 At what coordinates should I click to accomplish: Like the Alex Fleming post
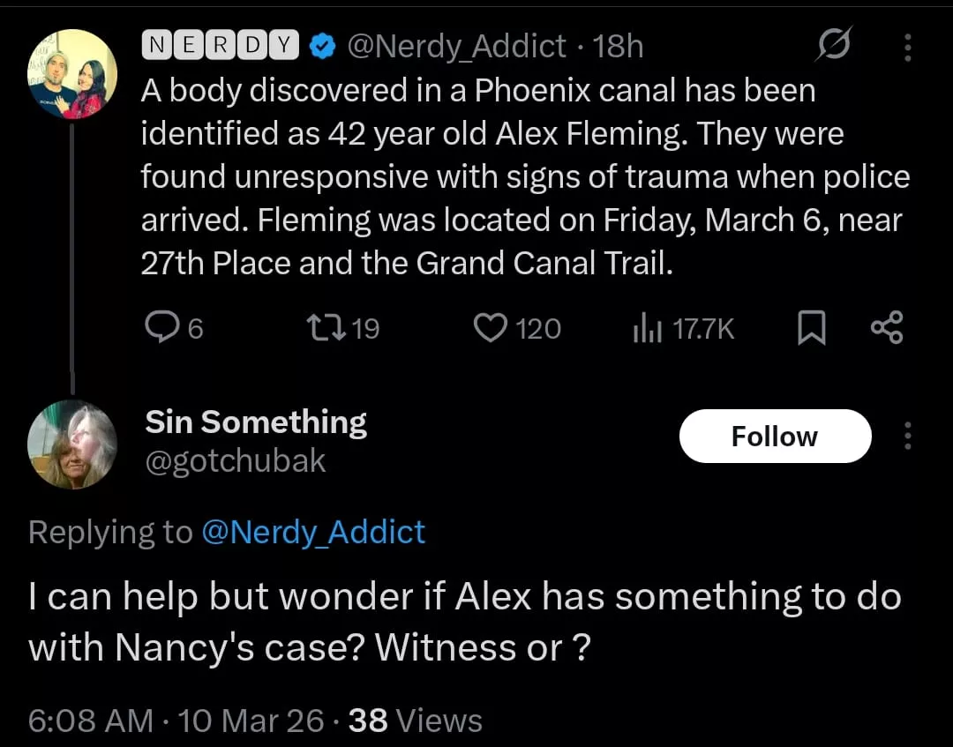click(488, 328)
